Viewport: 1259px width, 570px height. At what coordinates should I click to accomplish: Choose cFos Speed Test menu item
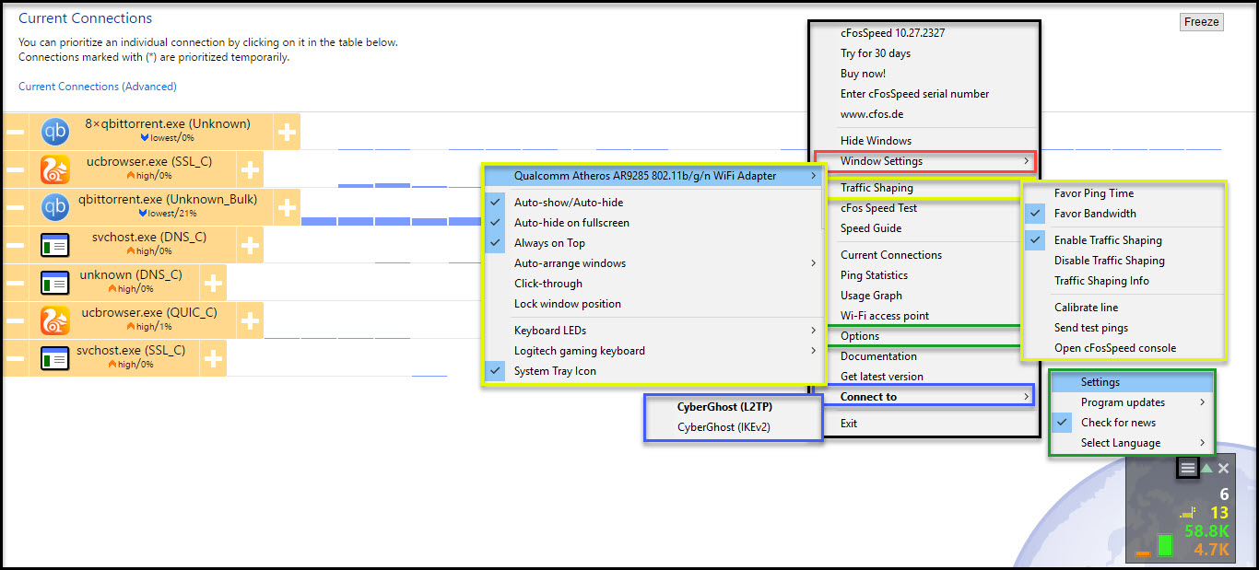coord(922,208)
